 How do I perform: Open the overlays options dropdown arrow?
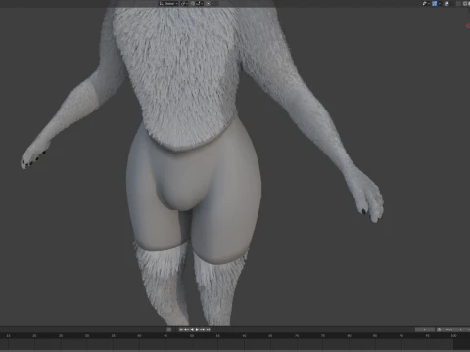(x=440, y=4)
